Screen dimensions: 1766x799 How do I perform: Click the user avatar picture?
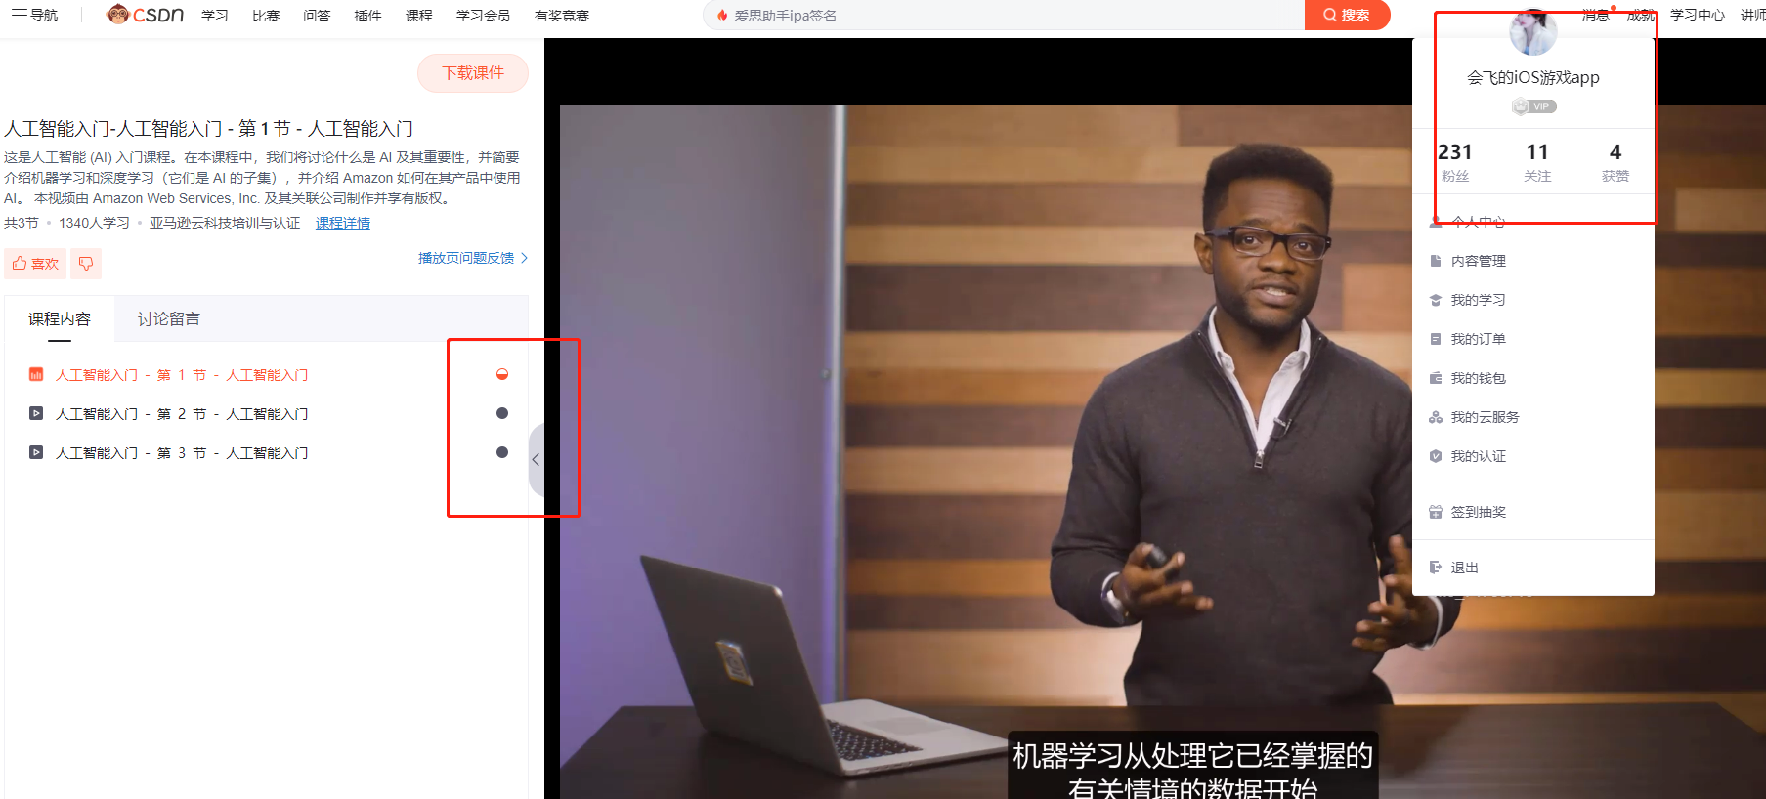click(x=1533, y=32)
